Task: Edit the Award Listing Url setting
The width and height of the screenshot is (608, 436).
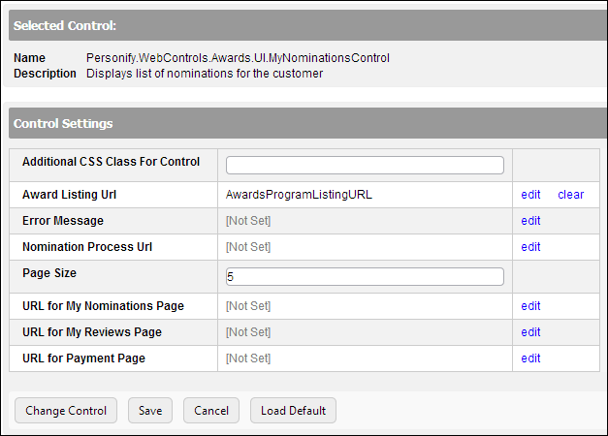Action: (x=530, y=195)
